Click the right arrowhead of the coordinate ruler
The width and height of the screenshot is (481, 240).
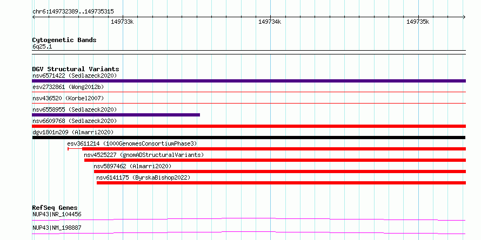pos(464,17)
